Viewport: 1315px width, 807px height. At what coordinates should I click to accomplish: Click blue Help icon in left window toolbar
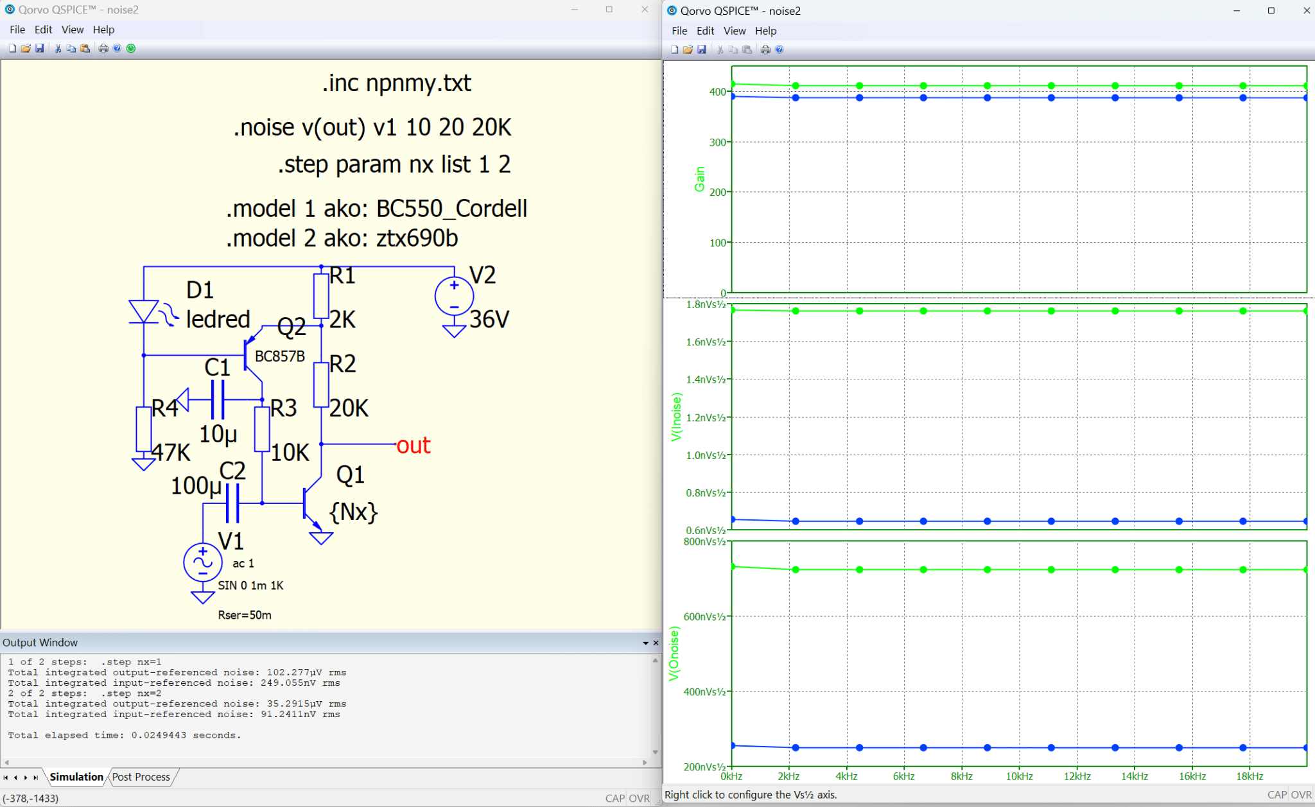click(x=117, y=48)
